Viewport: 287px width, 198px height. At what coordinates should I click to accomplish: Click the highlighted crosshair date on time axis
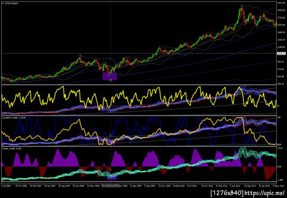tap(110, 186)
